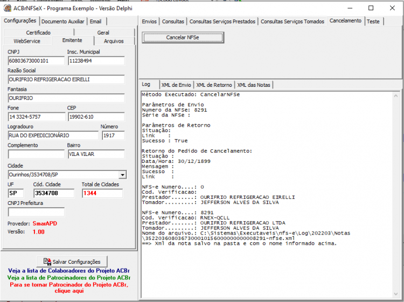Click the Cancelar NFSe button
404x302 pixels.
[183, 38]
